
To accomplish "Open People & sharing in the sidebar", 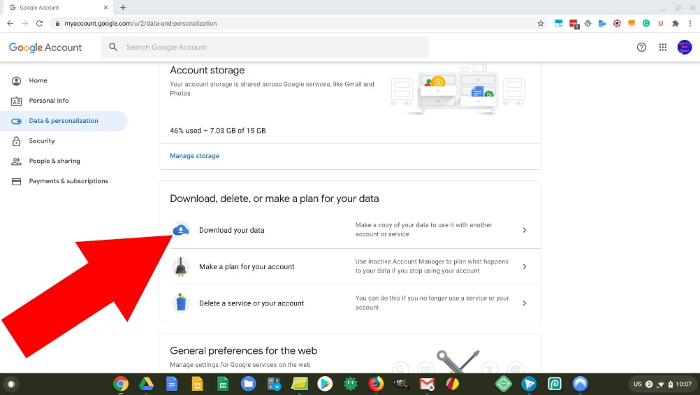I will tap(64, 161).
